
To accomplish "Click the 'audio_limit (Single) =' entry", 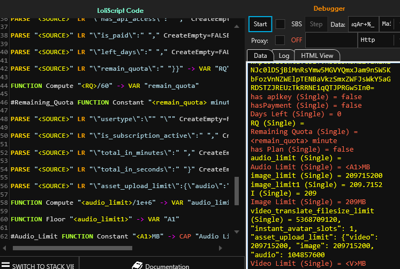I will [x=296, y=158].
